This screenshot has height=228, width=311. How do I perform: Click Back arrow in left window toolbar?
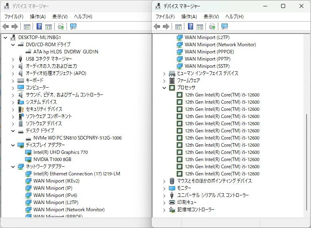[x=6, y=26]
